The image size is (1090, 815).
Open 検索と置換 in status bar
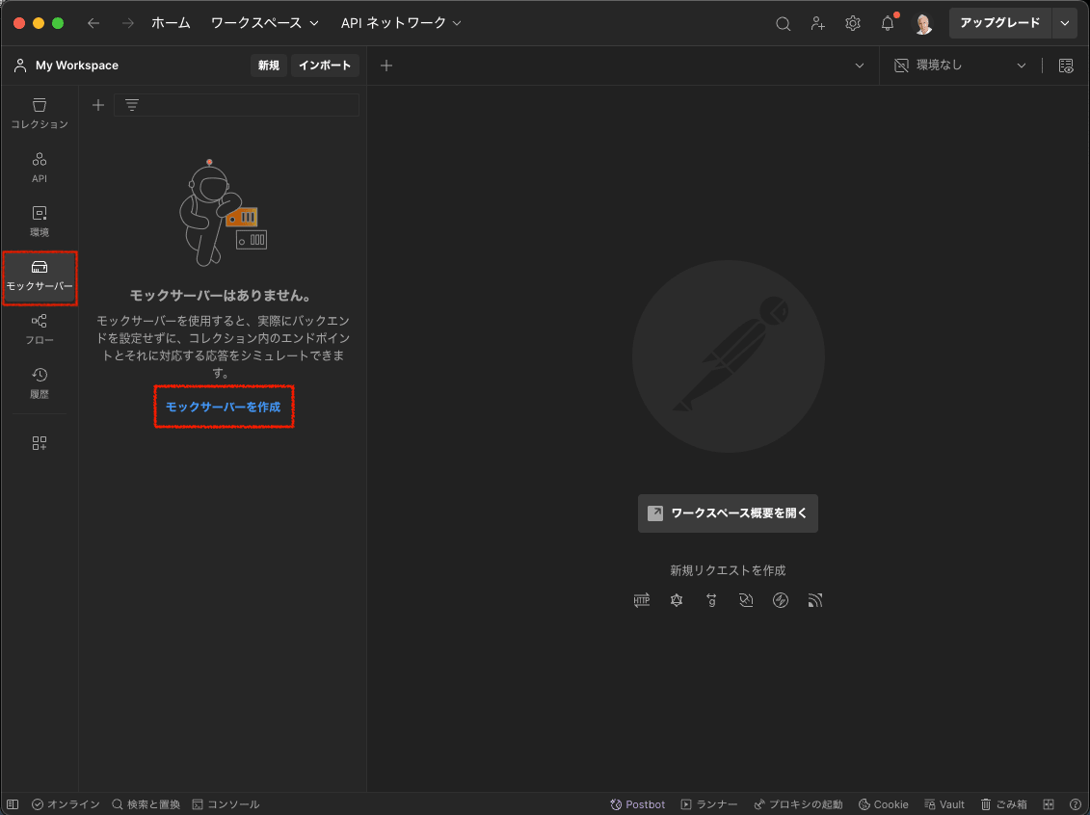[146, 804]
